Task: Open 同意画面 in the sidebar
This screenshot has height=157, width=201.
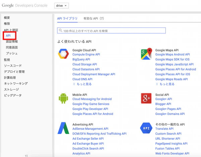Action: coord(12,47)
